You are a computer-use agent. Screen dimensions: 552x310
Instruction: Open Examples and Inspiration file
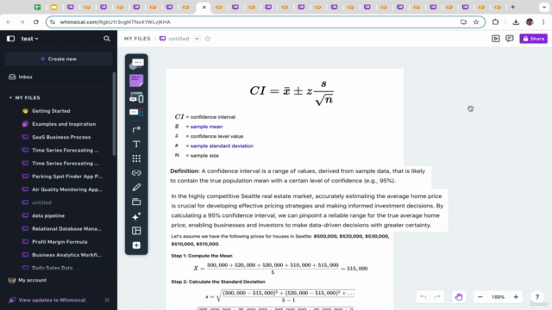[x=64, y=124]
